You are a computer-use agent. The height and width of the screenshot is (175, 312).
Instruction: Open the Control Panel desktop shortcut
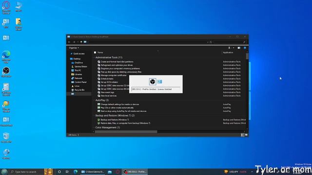point(6,121)
